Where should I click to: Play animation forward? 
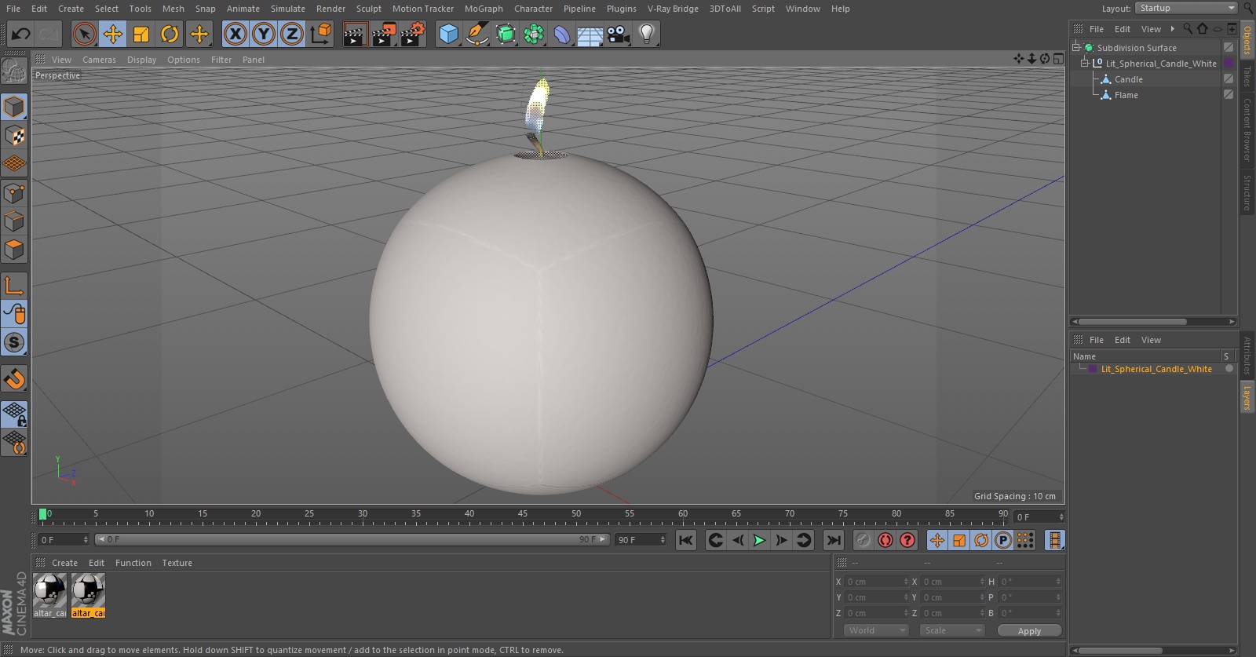pos(759,540)
